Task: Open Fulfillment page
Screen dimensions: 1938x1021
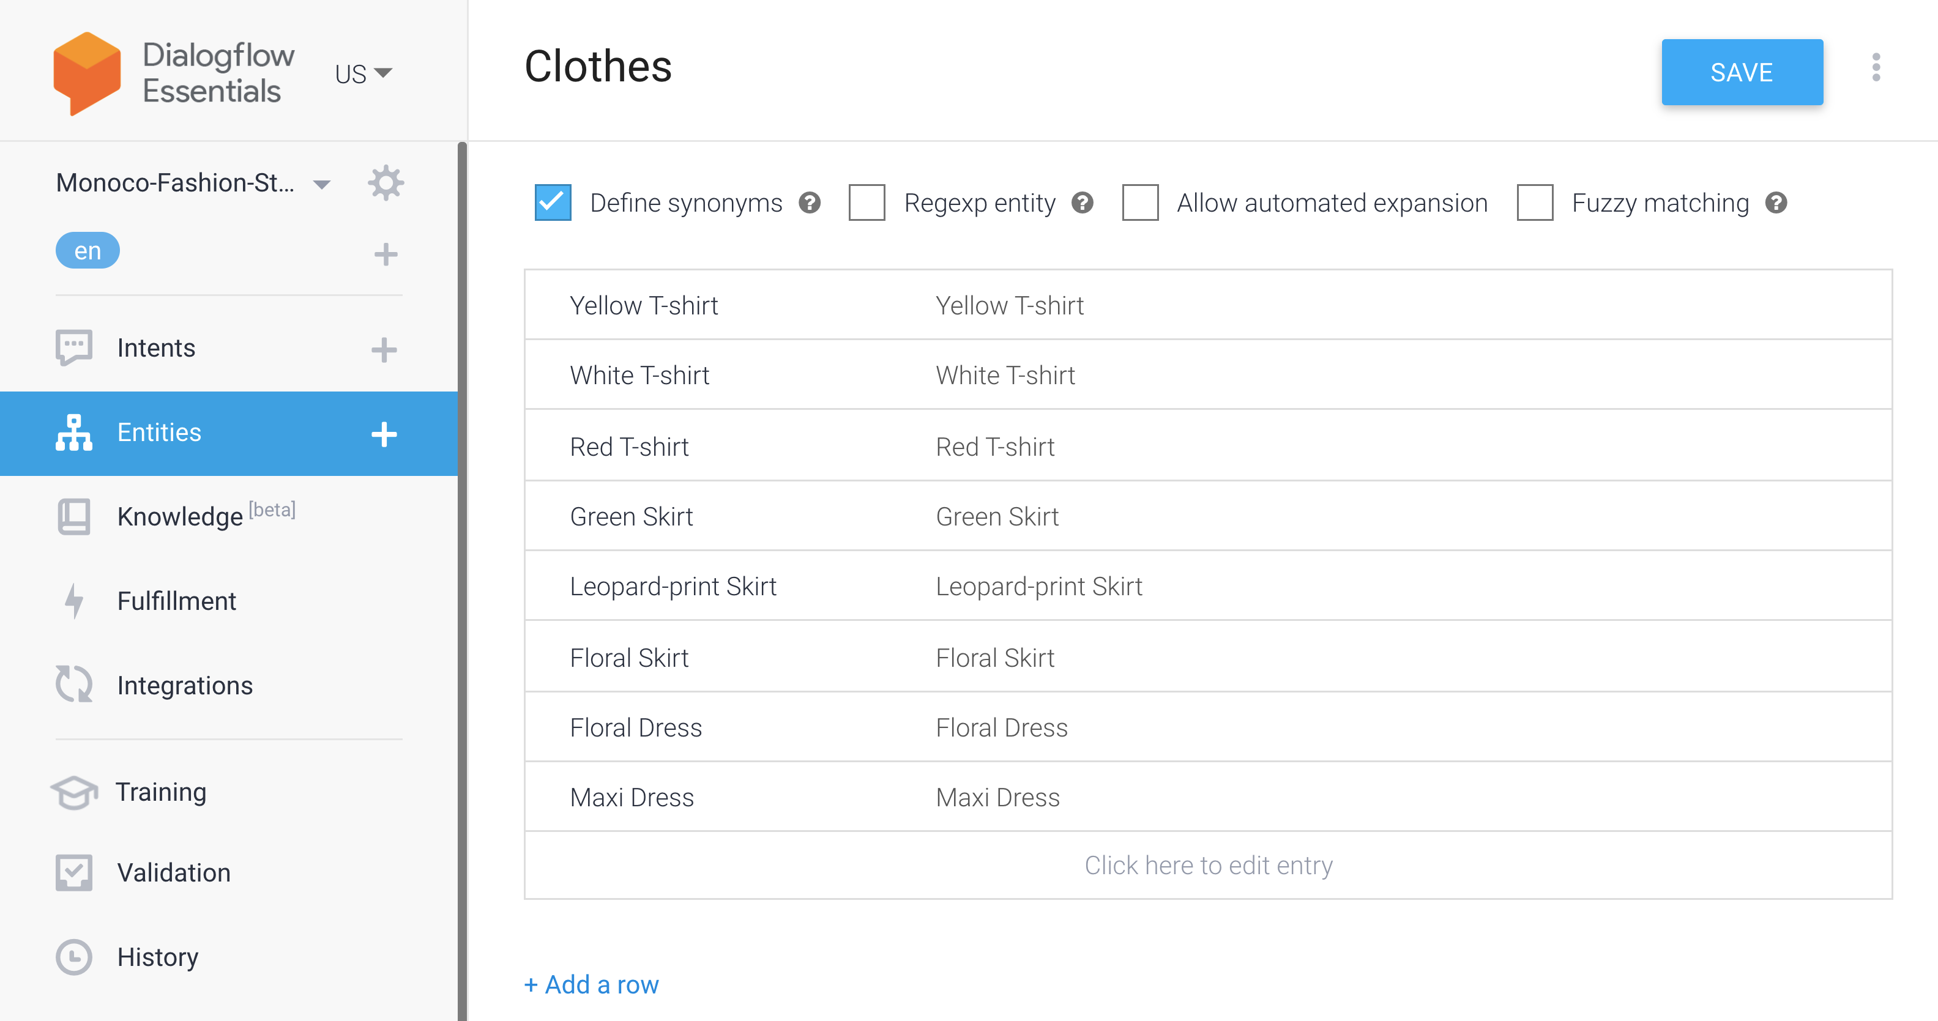Action: pos(177,601)
